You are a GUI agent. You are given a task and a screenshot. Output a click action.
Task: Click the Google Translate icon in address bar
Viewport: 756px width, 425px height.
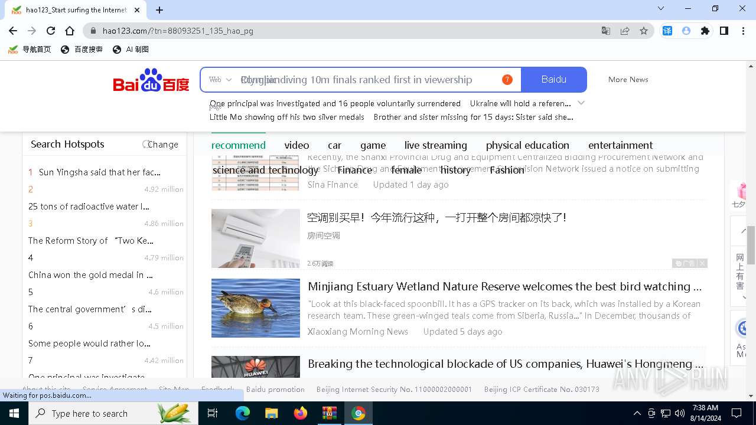click(606, 31)
